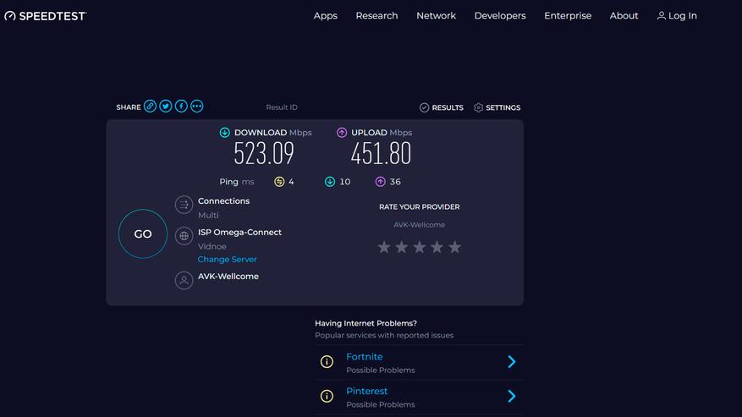This screenshot has width=742, height=417.
Task: Click the Connections multi icon
Action: click(x=184, y=205)
